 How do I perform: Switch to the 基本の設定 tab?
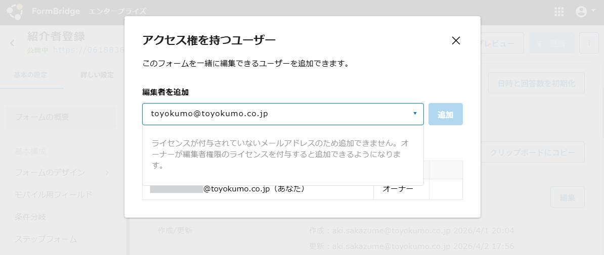[x=30, y=75]
